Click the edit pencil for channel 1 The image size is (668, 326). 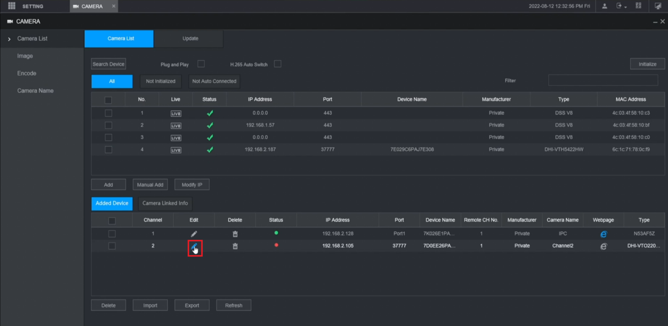pos(194,234)
